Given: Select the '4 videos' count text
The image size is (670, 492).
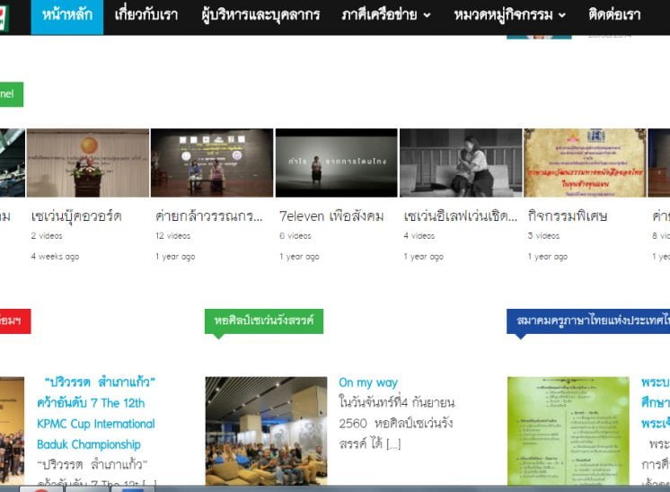Looking at the screenshot, I should 419,236.
